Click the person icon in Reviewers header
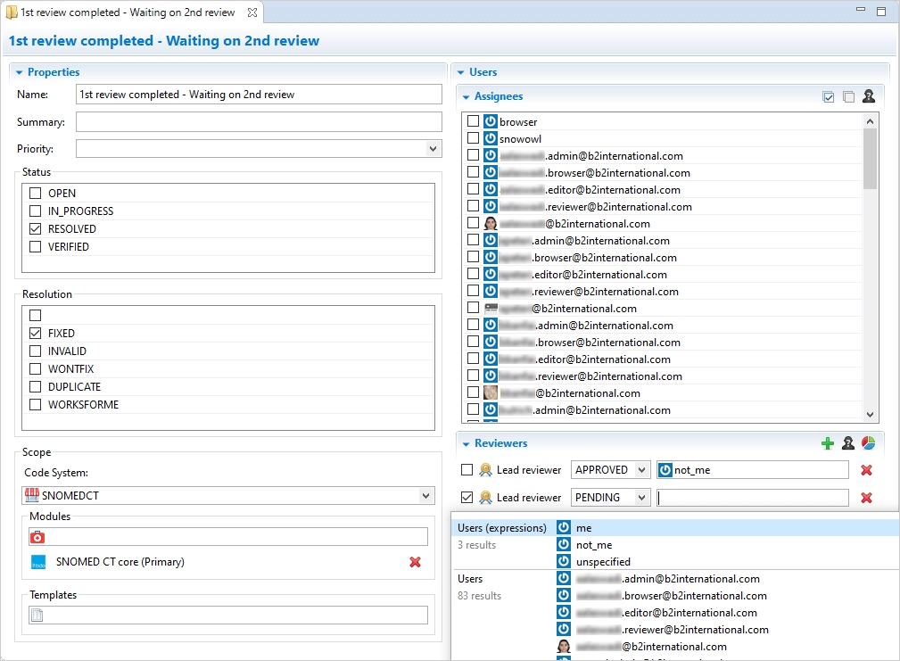The height and width of the screenshot is (661, 900). click(848, 443)
